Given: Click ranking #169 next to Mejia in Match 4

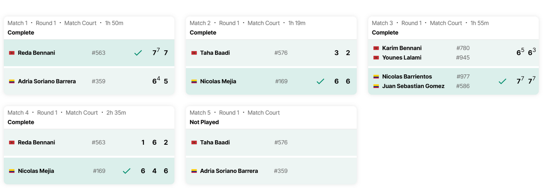Looking at the screenshot, I should pos(99,171).
